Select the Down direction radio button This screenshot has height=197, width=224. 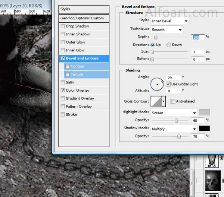169,45
